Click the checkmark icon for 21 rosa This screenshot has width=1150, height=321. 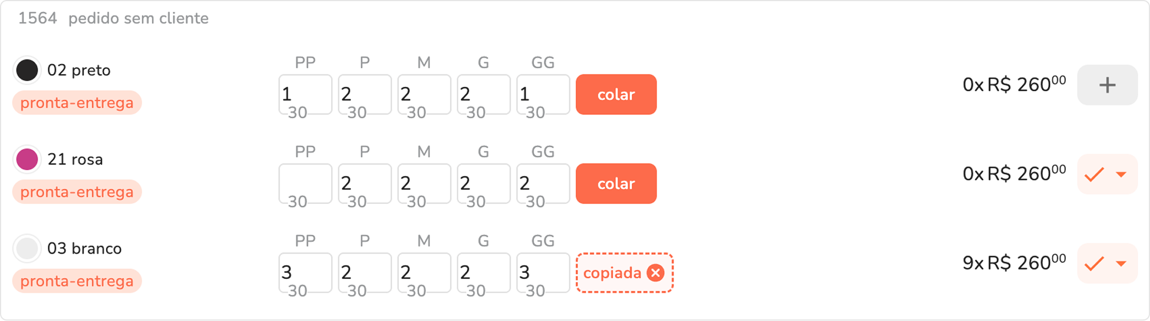click(x=1094, y=175)
